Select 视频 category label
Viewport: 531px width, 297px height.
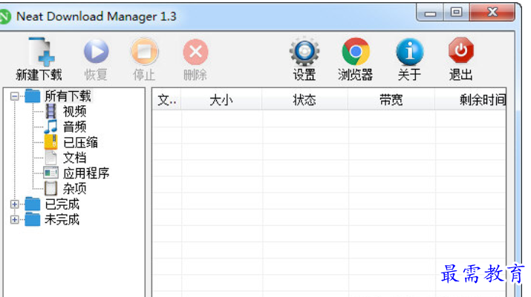(x=74, y=111)
